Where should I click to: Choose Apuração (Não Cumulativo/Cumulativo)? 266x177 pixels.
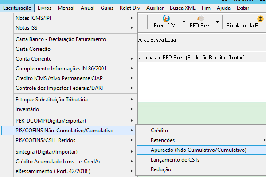point(201,150)
